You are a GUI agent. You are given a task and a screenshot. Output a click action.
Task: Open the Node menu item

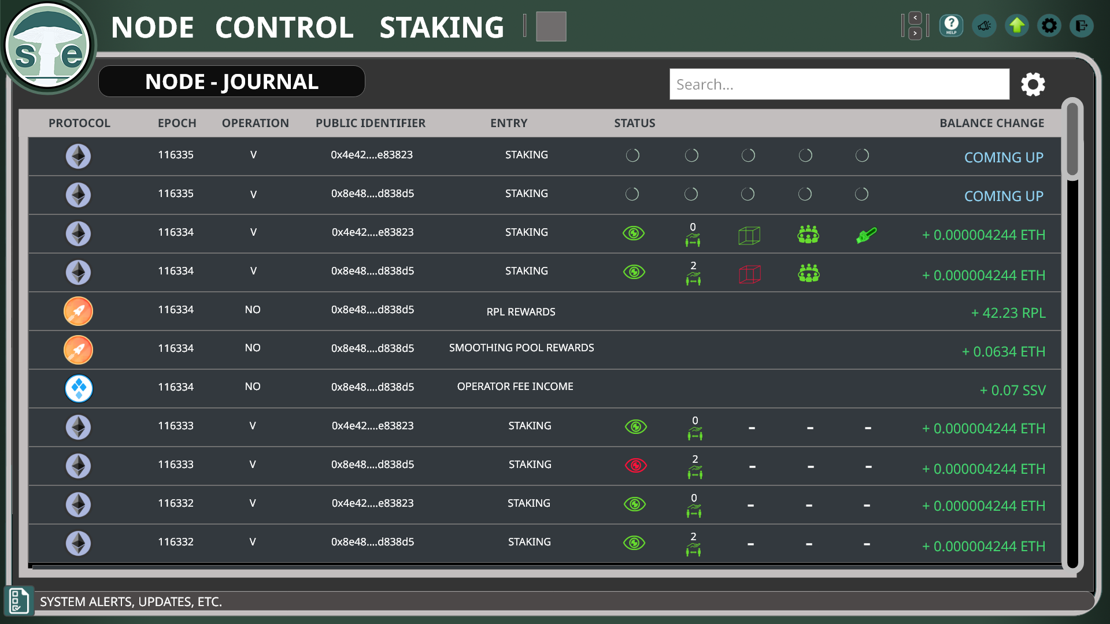(x=152, y=27)
